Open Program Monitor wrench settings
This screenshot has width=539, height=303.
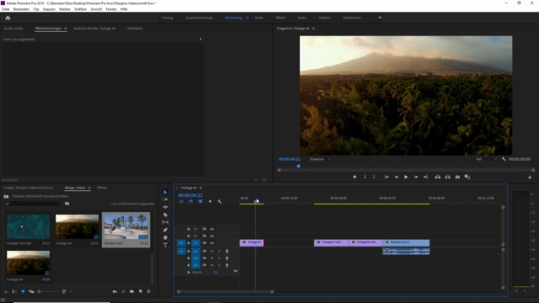coord(504,159)
